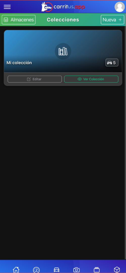Edit Mi colección using Editar
This screenshot has width=126, height=273.
35,79
